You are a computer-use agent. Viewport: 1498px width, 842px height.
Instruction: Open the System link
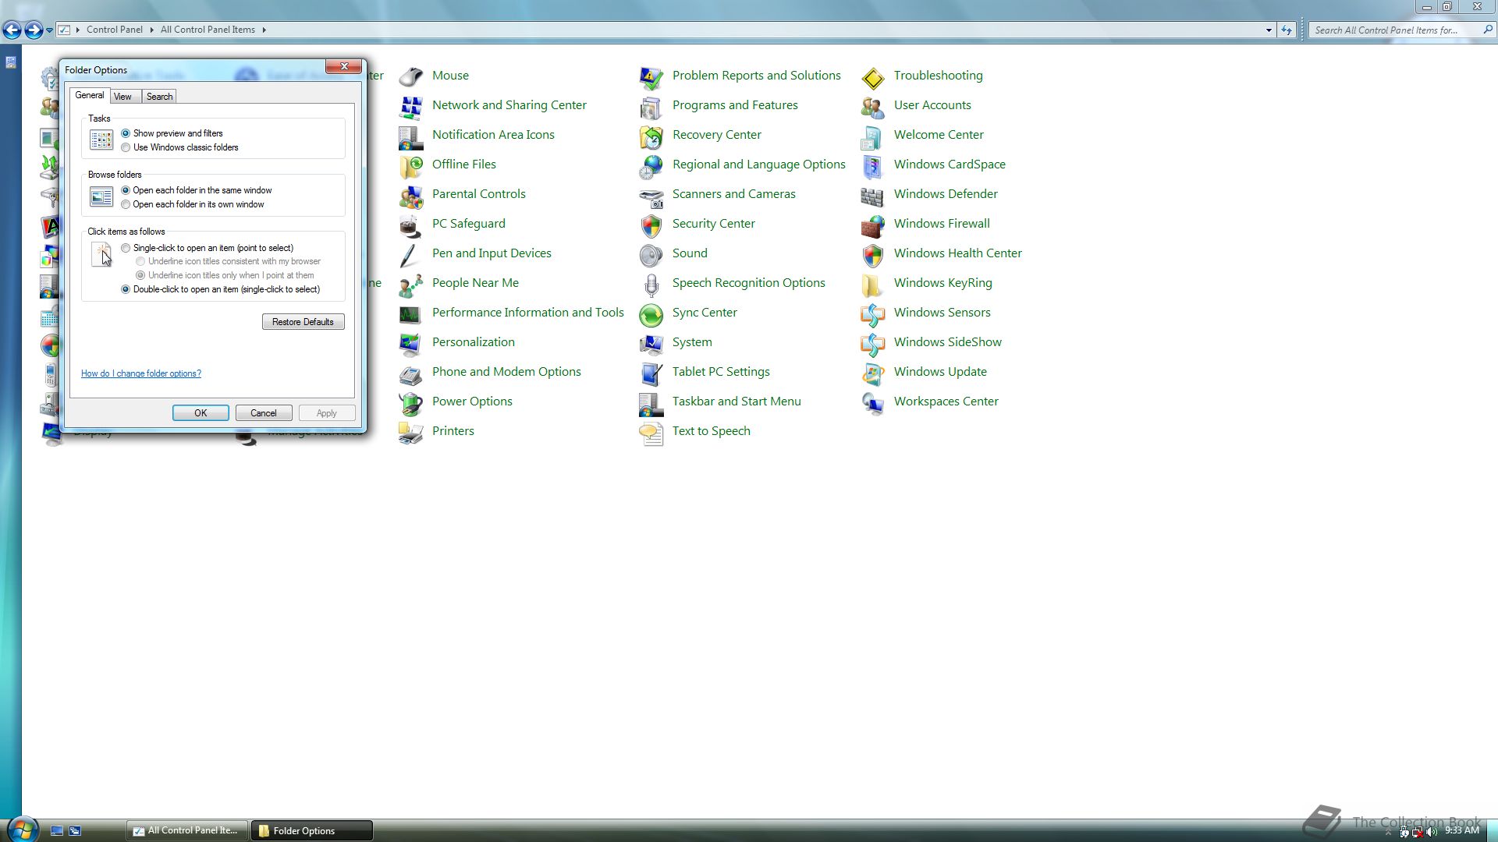click(x=692, y=342)
